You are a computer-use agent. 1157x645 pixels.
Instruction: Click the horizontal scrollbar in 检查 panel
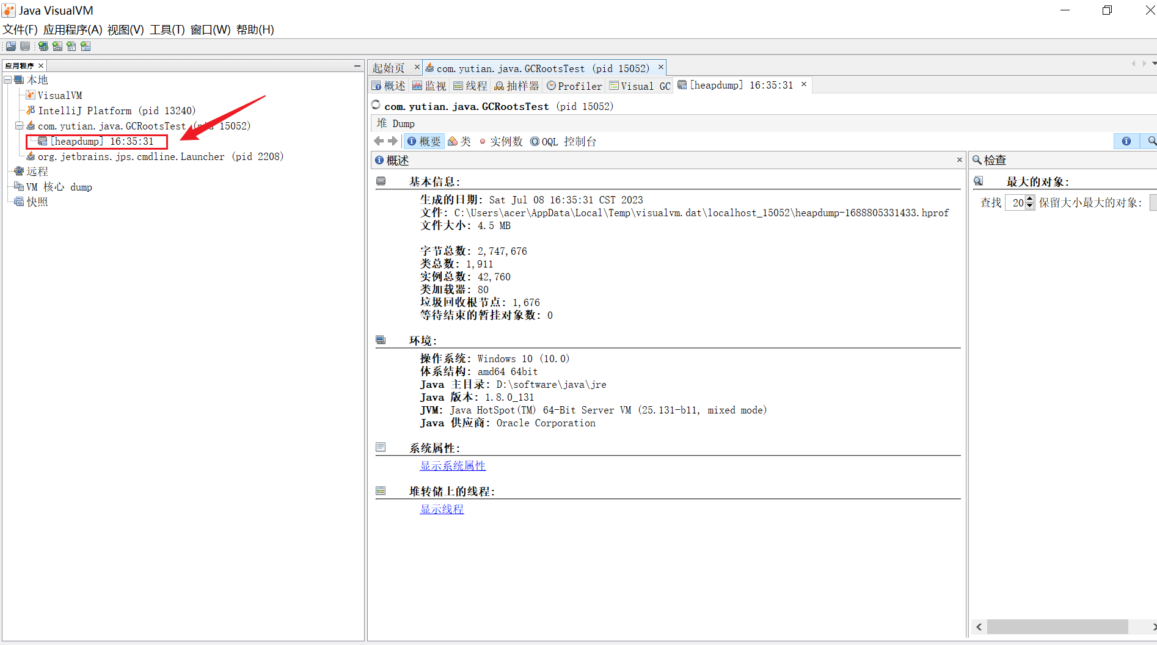(1057, 627)
